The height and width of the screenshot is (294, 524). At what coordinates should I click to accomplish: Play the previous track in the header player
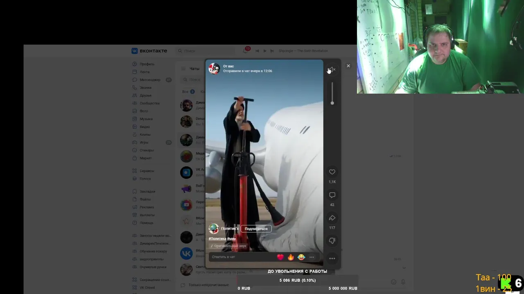[x=257, y=51]
